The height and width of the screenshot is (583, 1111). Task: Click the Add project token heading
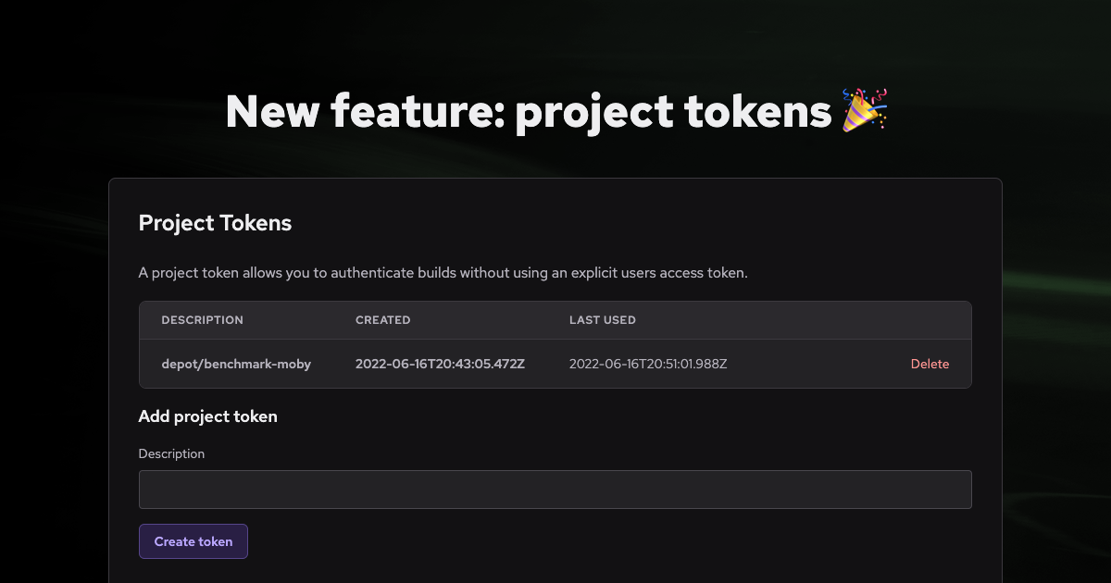click(207, 416)
